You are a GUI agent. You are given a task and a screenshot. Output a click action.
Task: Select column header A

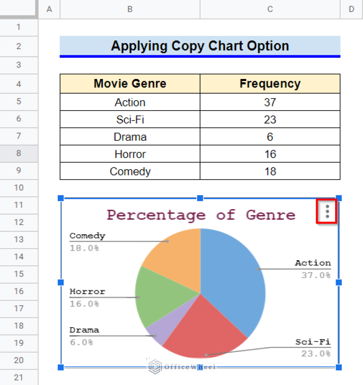49,9
